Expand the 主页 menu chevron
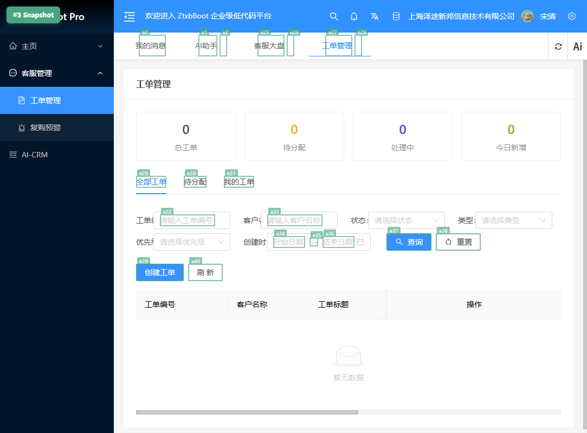This screenshot has height=433, width=587. (100, 46)
